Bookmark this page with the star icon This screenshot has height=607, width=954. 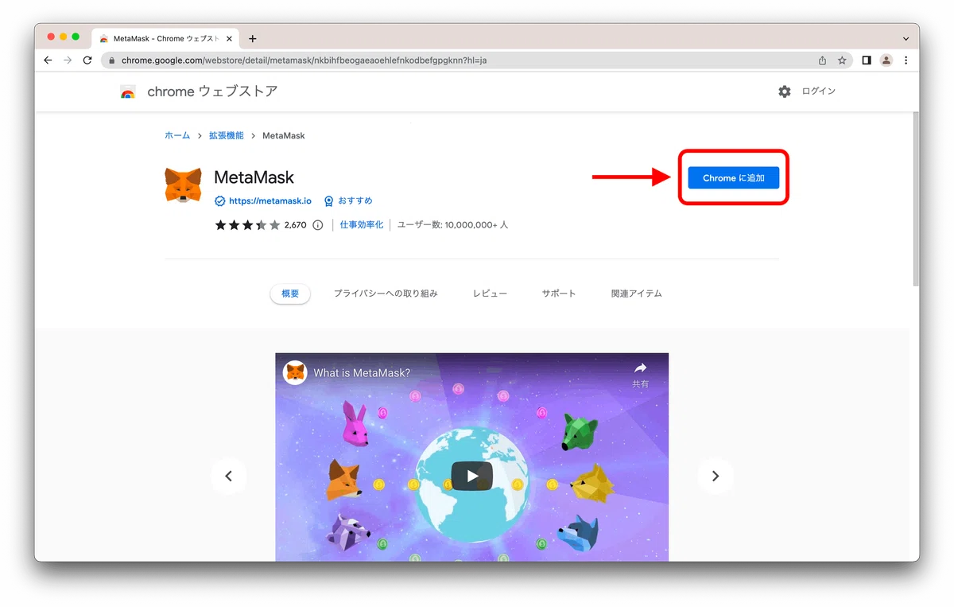click(x=842, y=60)
